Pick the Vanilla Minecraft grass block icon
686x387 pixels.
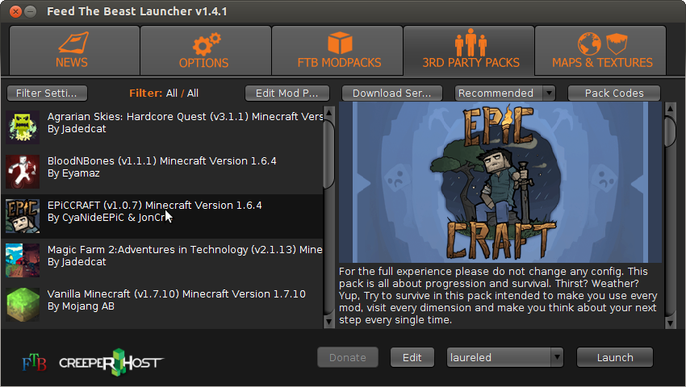[23, 305]
